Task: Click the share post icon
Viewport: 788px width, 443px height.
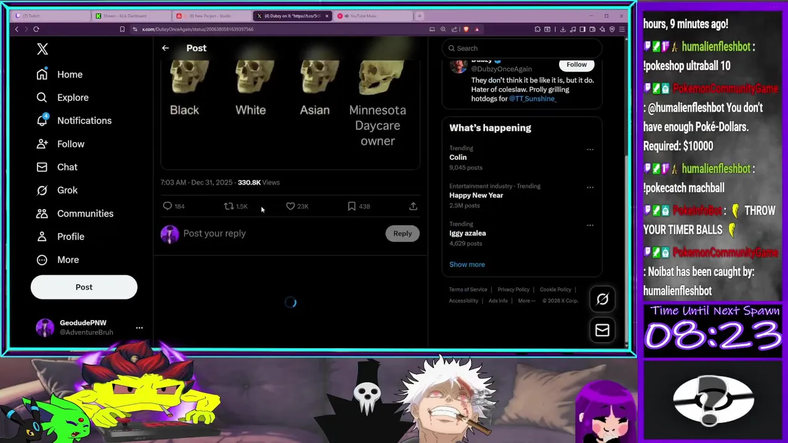Action: coord(413,206)
